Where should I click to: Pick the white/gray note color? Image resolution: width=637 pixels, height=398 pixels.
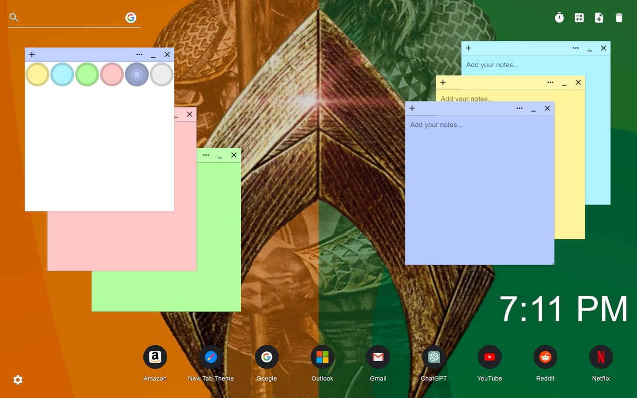coord(162,75)
